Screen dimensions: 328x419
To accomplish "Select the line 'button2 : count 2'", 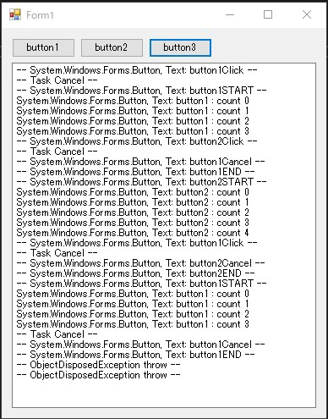I will [133, 212].
